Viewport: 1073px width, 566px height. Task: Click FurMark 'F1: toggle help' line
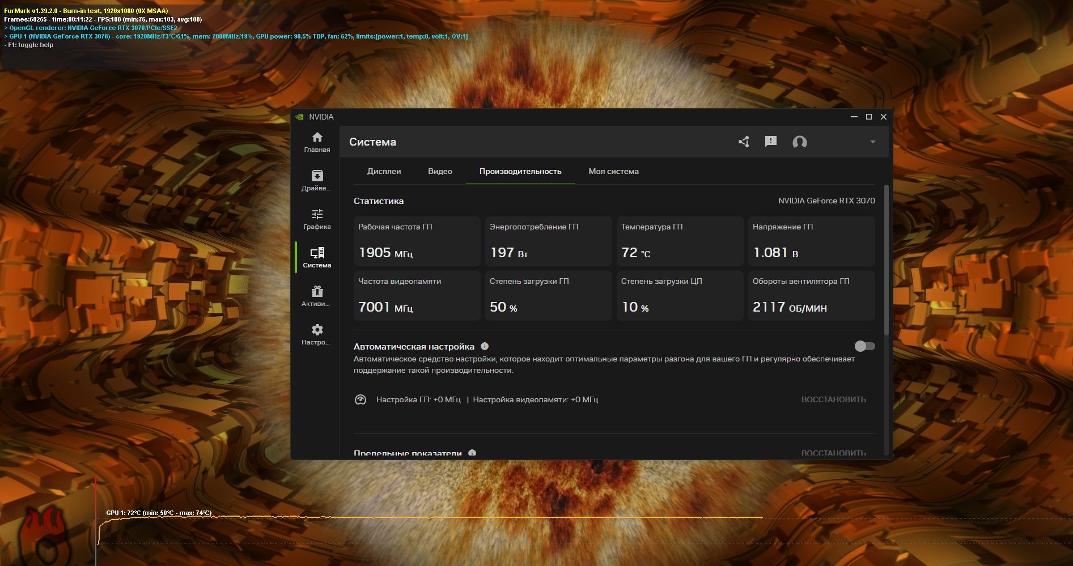click(28, 45)
